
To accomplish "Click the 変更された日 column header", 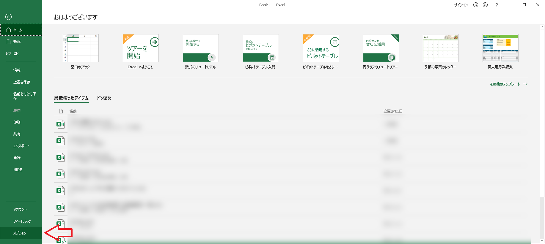I will click(393, 111).
